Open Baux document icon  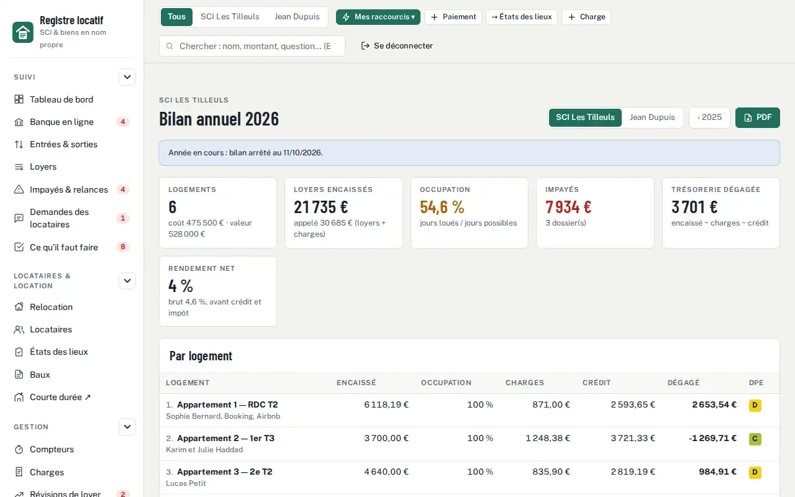(x=19, y=375)
